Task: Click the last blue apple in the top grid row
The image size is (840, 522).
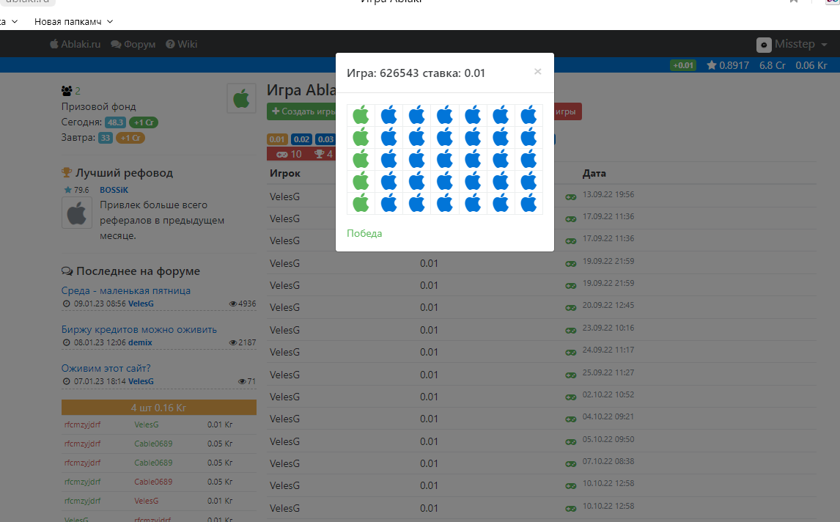Action: point(528,115)
